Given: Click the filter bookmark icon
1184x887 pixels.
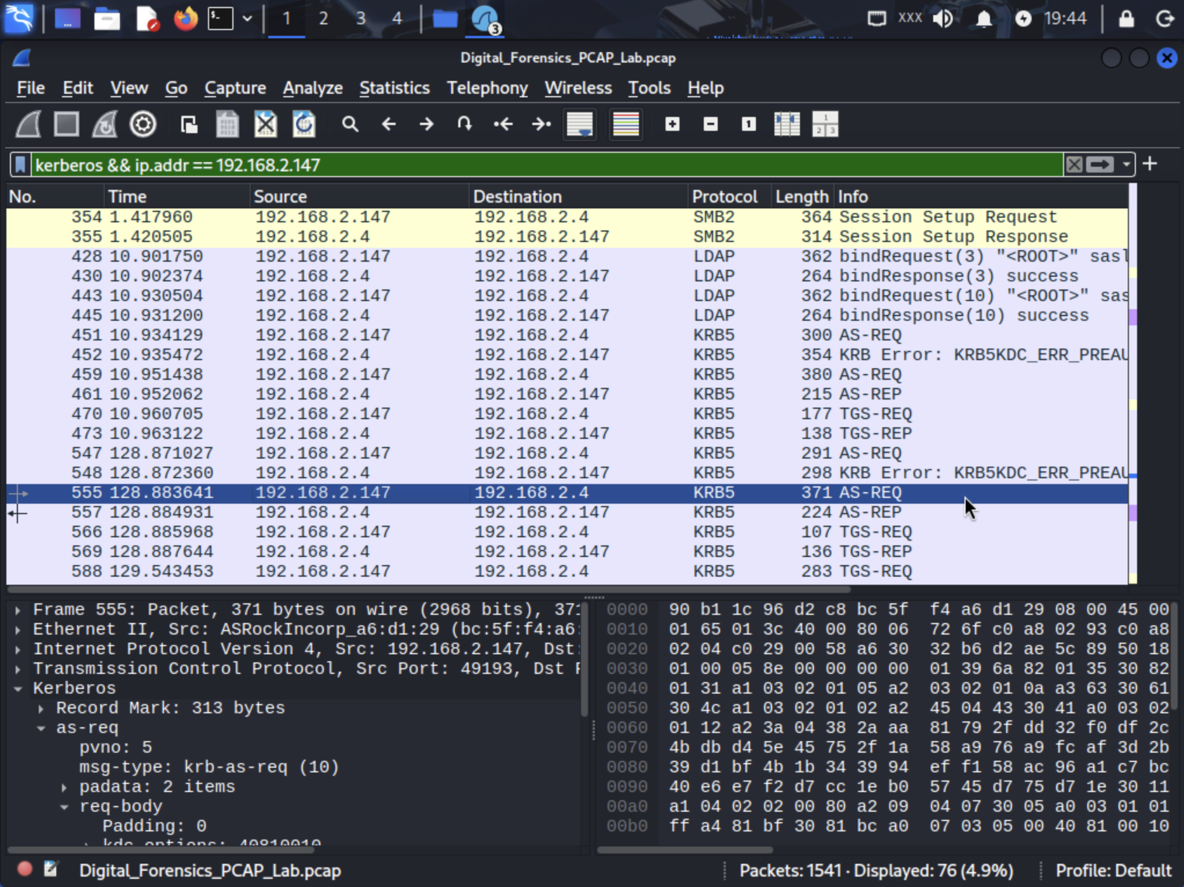Looking at the screenshot, I should click(21, 165).
